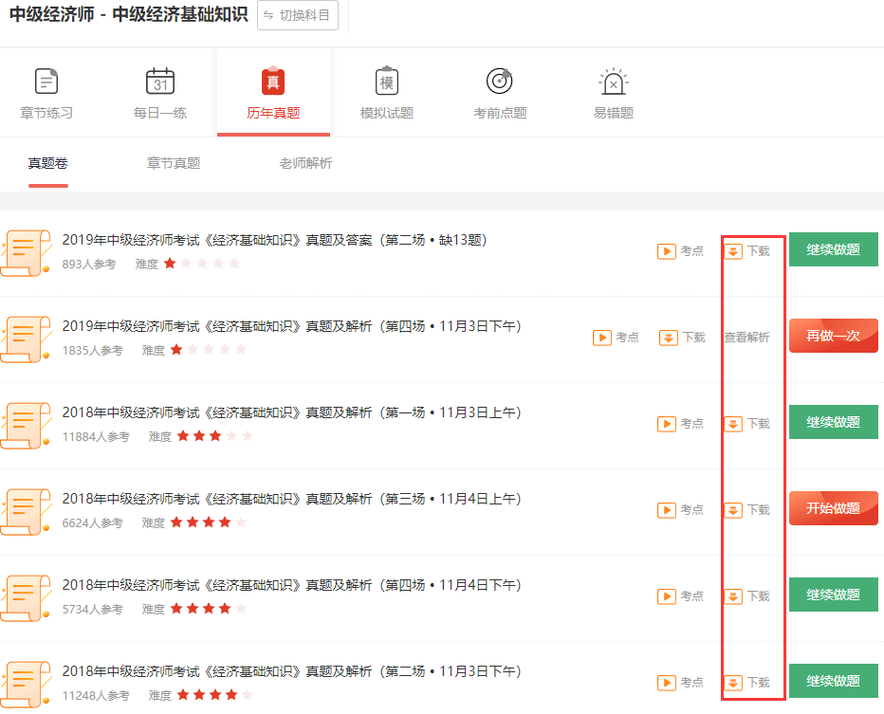Click the 难度 star rating of 2018 第二场
The image size is (884, 714).
point(214,695)
